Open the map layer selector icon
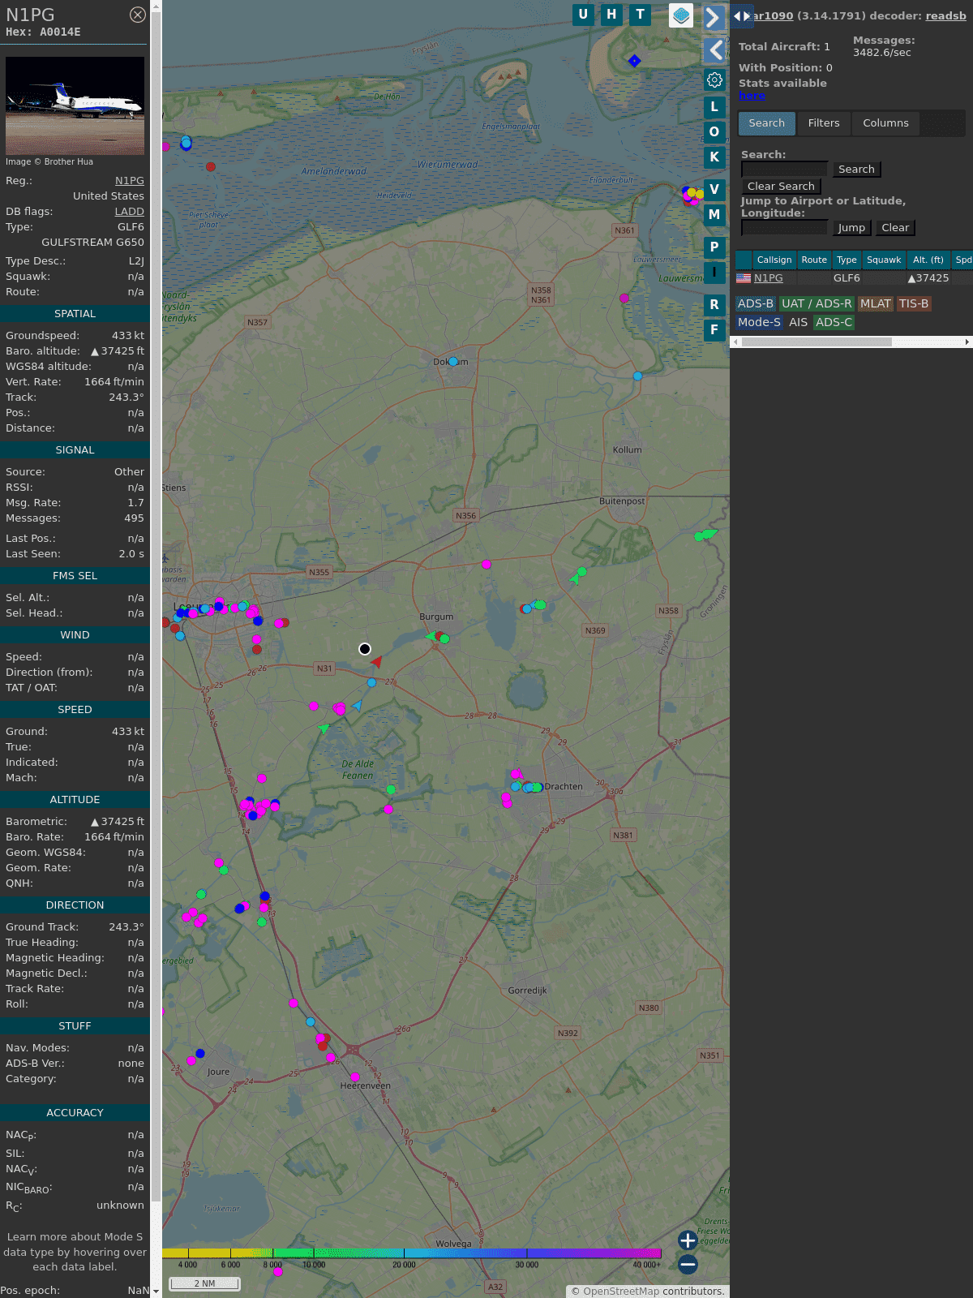This screenshot has height=1298, width=973. [681, 15]
